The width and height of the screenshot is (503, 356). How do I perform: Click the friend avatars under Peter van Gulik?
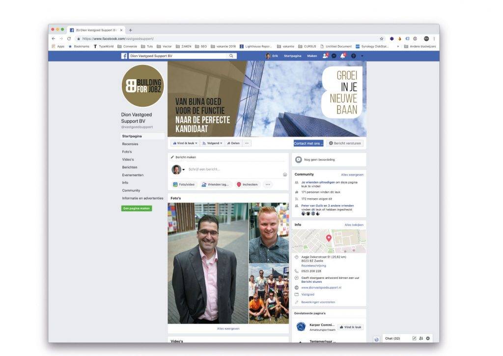(310, 213)
